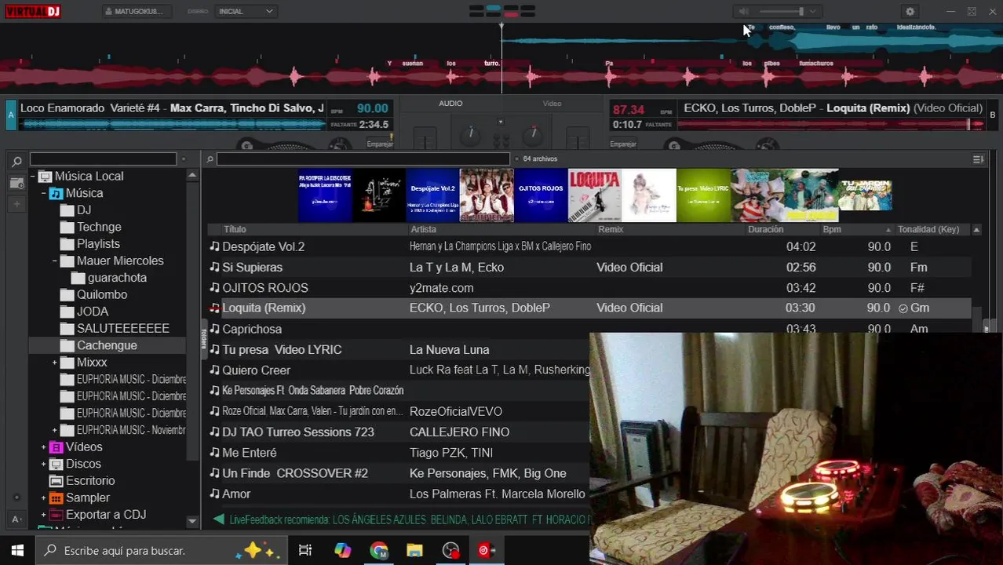Open Task View on the taskbar

[x=305, y=551]
